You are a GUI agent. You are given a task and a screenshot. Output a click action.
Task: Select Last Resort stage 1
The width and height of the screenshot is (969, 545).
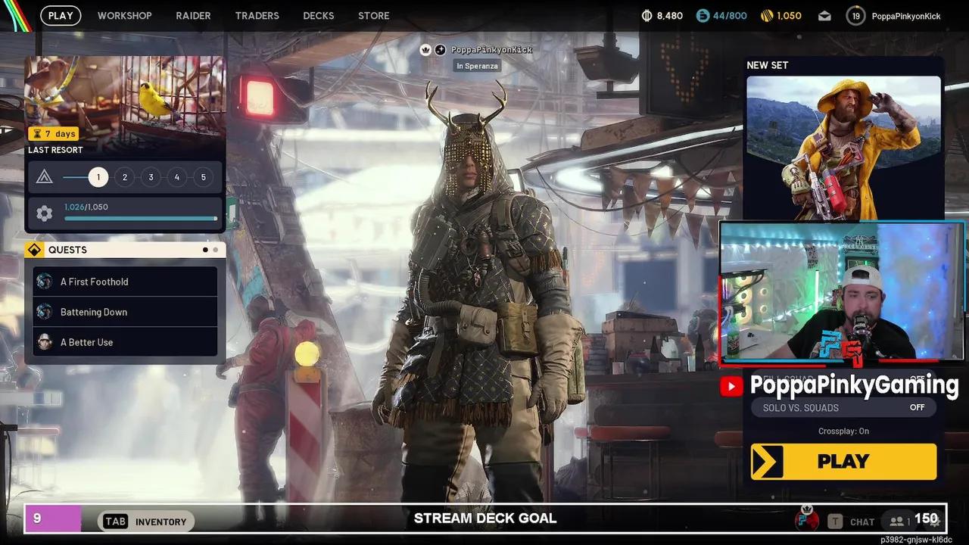click(98, 177)
